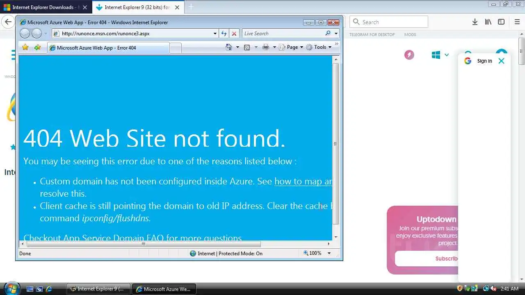The width and height of the screenshot is (525, 295).
Task: Switch to Microsoft Azure We... taskbar button
Action: pyautogui.click(x=164, y=289)
